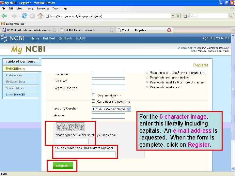The height and width of the screenshot is (176, 235).
Task: Reload the page with the refresh icon
Action: [x=24, y=16]
